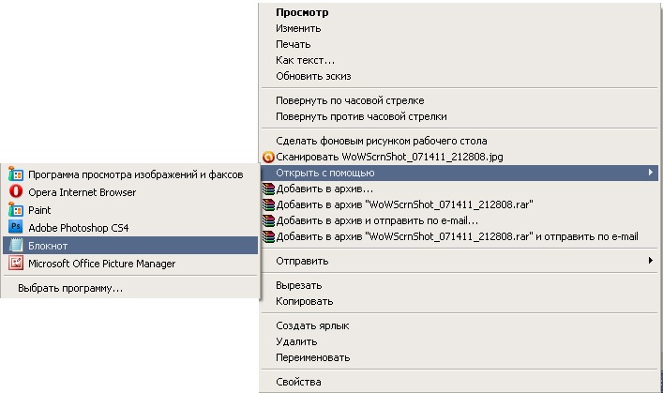Choose Выбрать программу... entry
This screenshot has height=393, width=663.
[x=70, y=289]
